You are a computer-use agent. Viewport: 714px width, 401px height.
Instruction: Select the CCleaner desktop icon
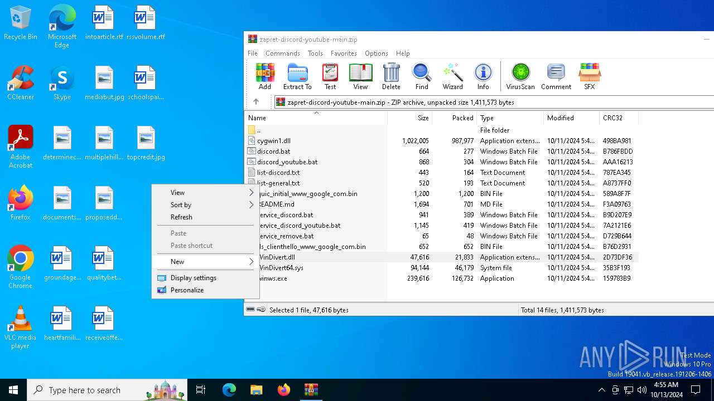(21, 83)
